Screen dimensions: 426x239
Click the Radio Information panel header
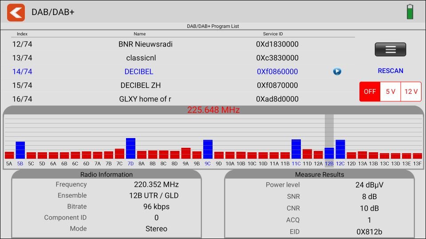(x=106, y=174)
